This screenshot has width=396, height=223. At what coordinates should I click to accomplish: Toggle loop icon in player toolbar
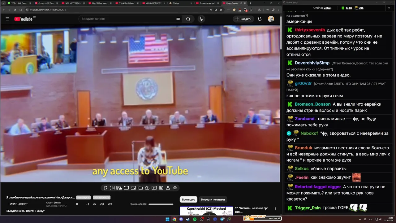coord(105,188)
